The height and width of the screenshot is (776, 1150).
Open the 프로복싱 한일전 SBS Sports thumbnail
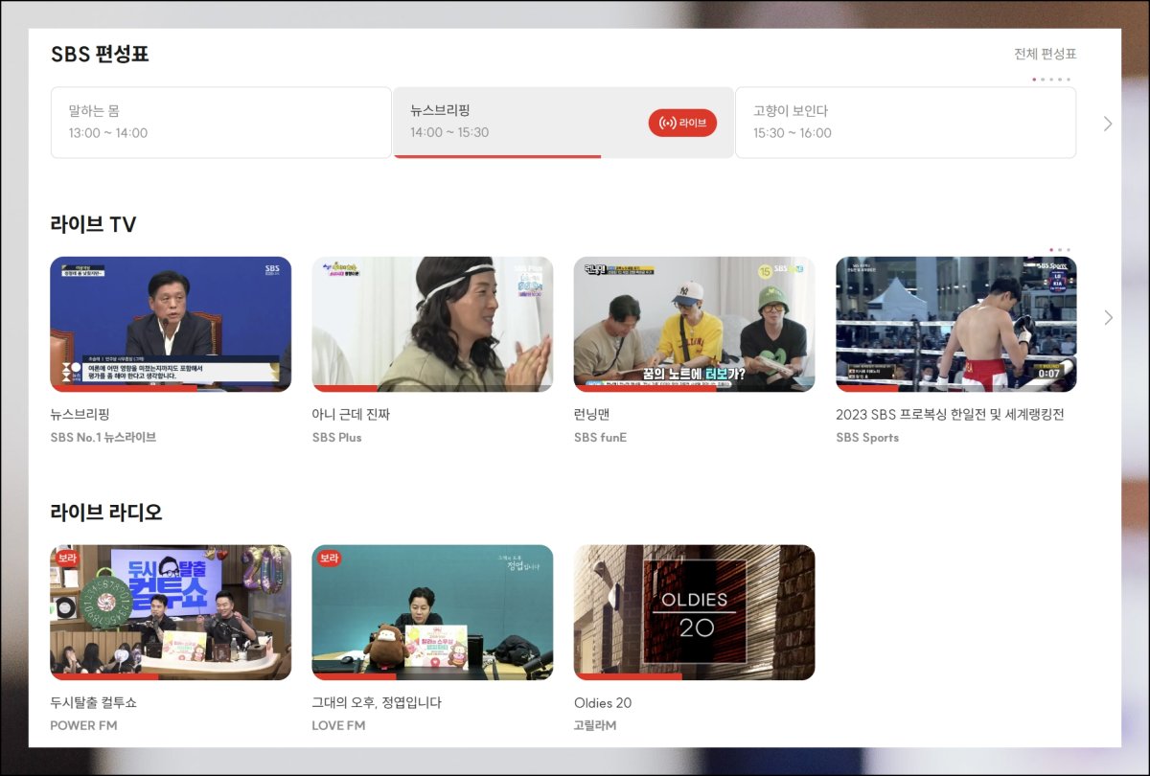(955, 324)
